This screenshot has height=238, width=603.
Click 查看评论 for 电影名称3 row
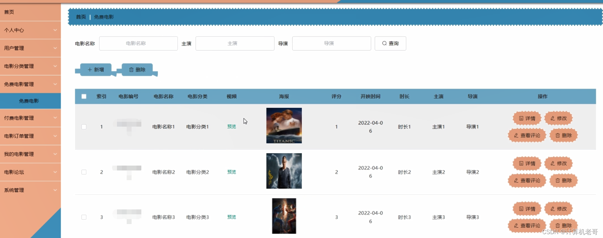pyautogui.click(x=527, y=226)
